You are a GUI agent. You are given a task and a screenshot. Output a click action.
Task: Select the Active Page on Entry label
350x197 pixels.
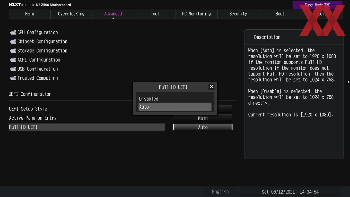[x=33, y=118]
